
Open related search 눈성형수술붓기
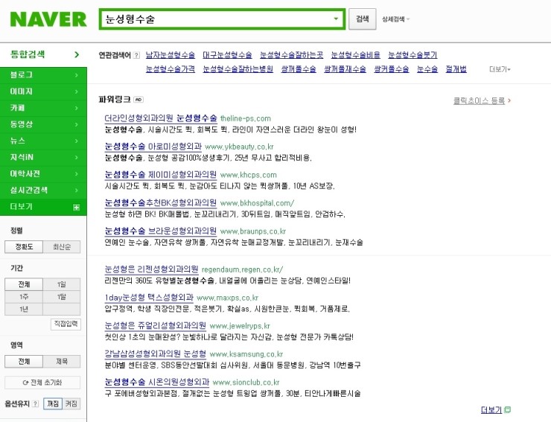pos(413,55)
